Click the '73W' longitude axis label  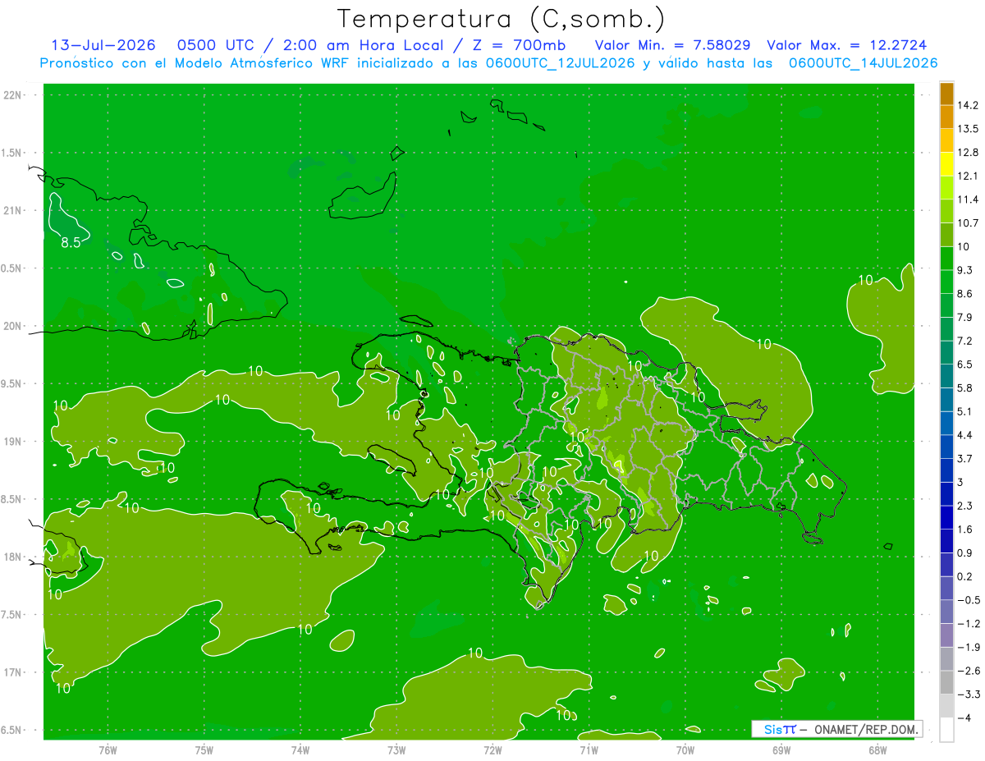click(x=396, y=750)
